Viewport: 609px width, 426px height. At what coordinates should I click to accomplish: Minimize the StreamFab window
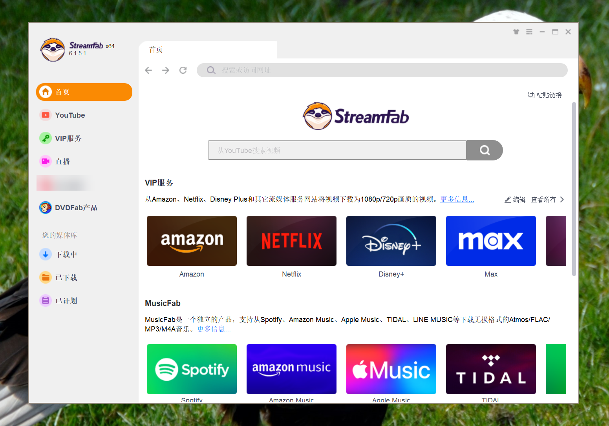coord(542,32)
